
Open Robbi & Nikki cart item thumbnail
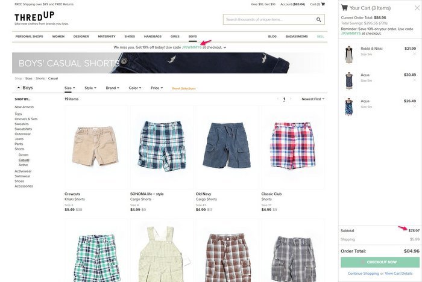[x=349, y=54]
